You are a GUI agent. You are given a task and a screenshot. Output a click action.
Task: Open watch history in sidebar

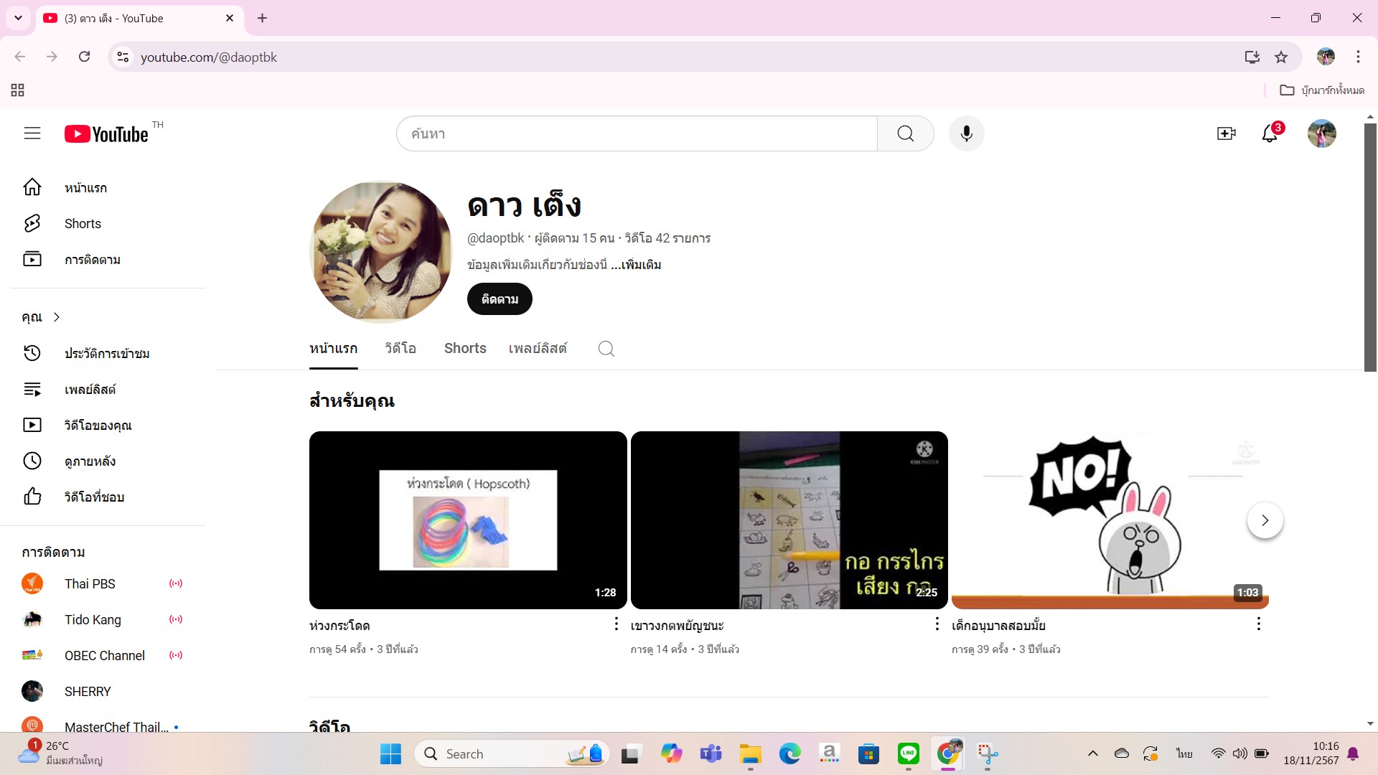(x=106, y=354)
